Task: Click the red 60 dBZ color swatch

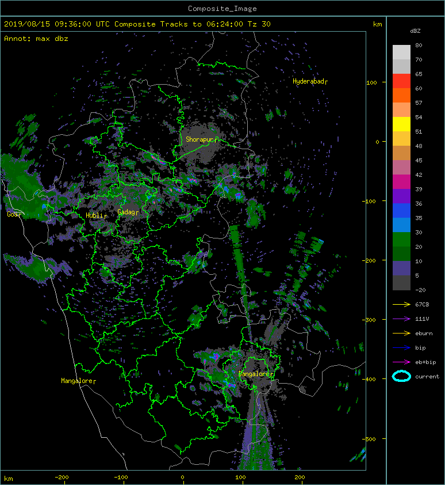Action: 401,81
